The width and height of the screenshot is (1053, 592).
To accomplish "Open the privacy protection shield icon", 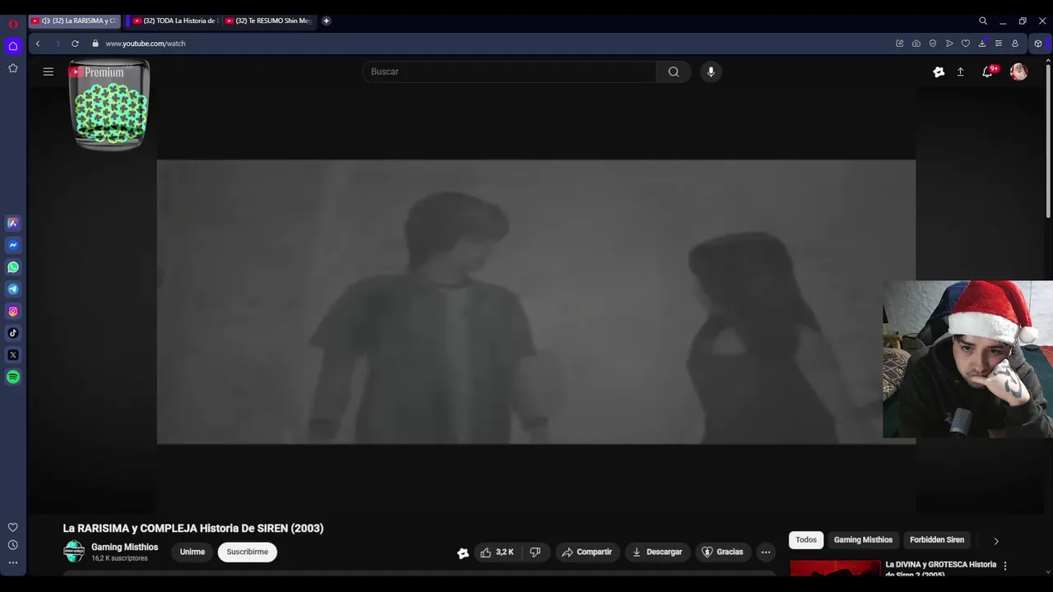I will click(933, 44).
